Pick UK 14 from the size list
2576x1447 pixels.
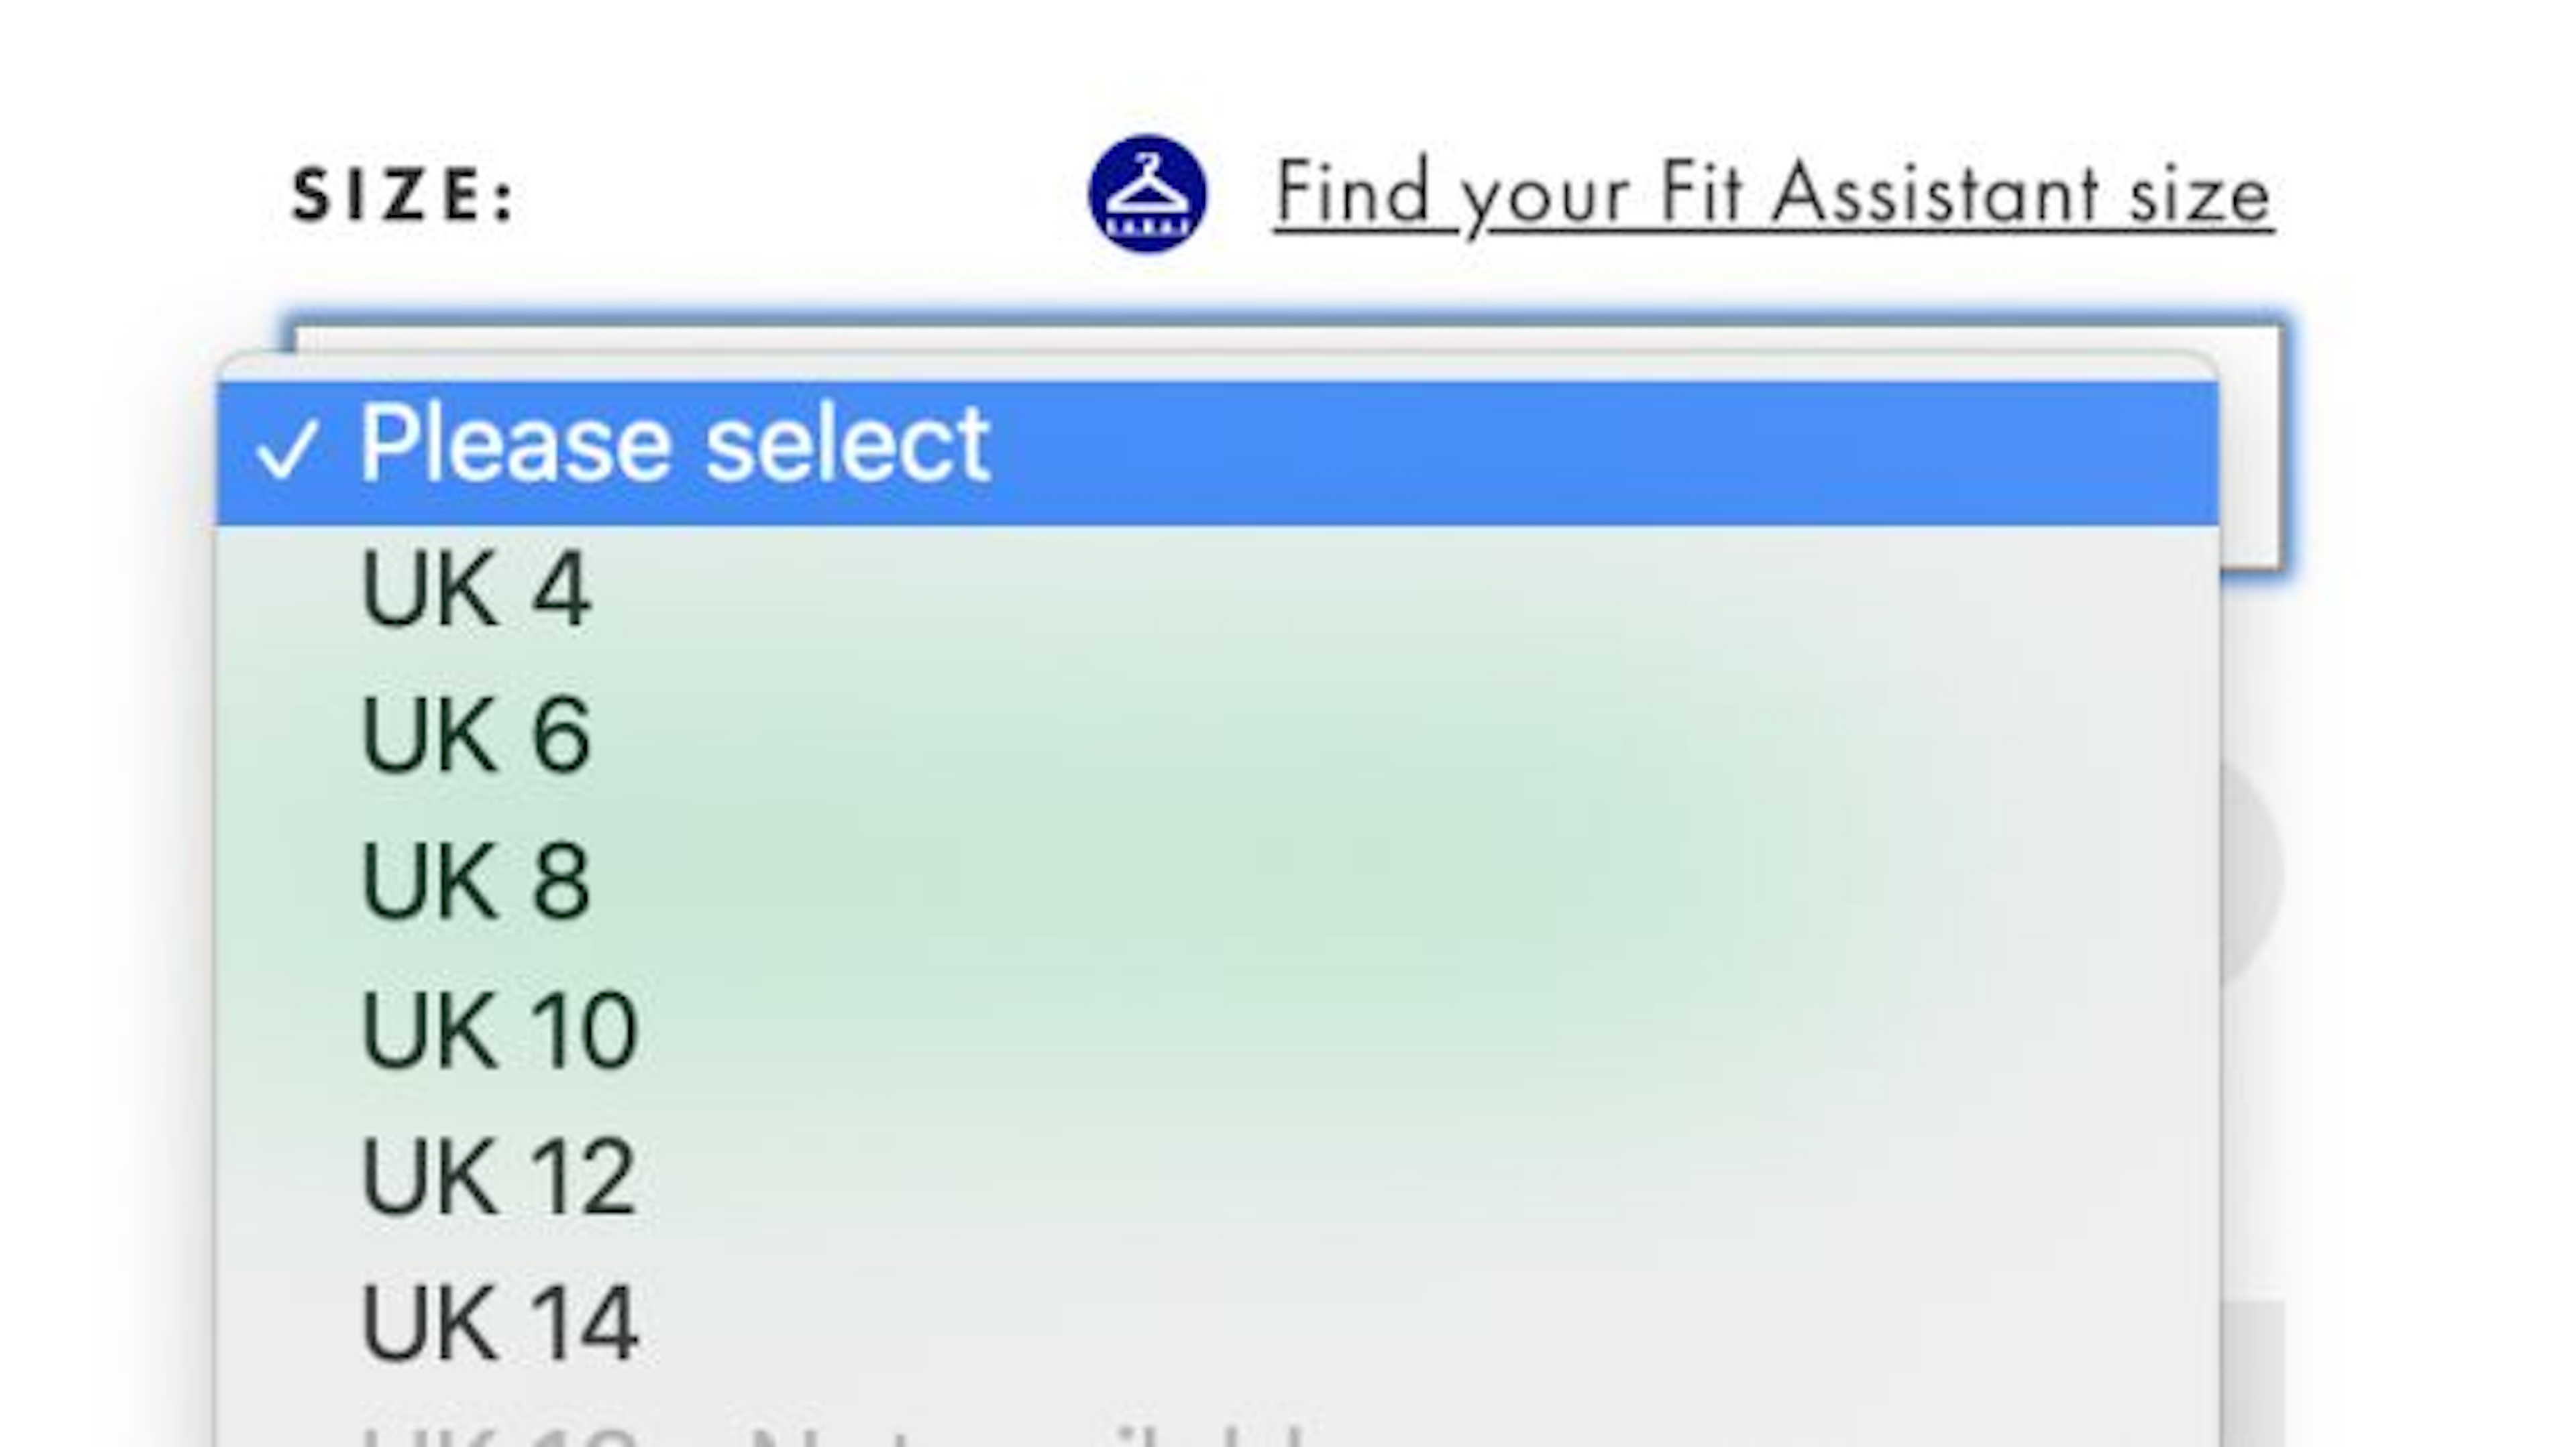(1218, 1323)
